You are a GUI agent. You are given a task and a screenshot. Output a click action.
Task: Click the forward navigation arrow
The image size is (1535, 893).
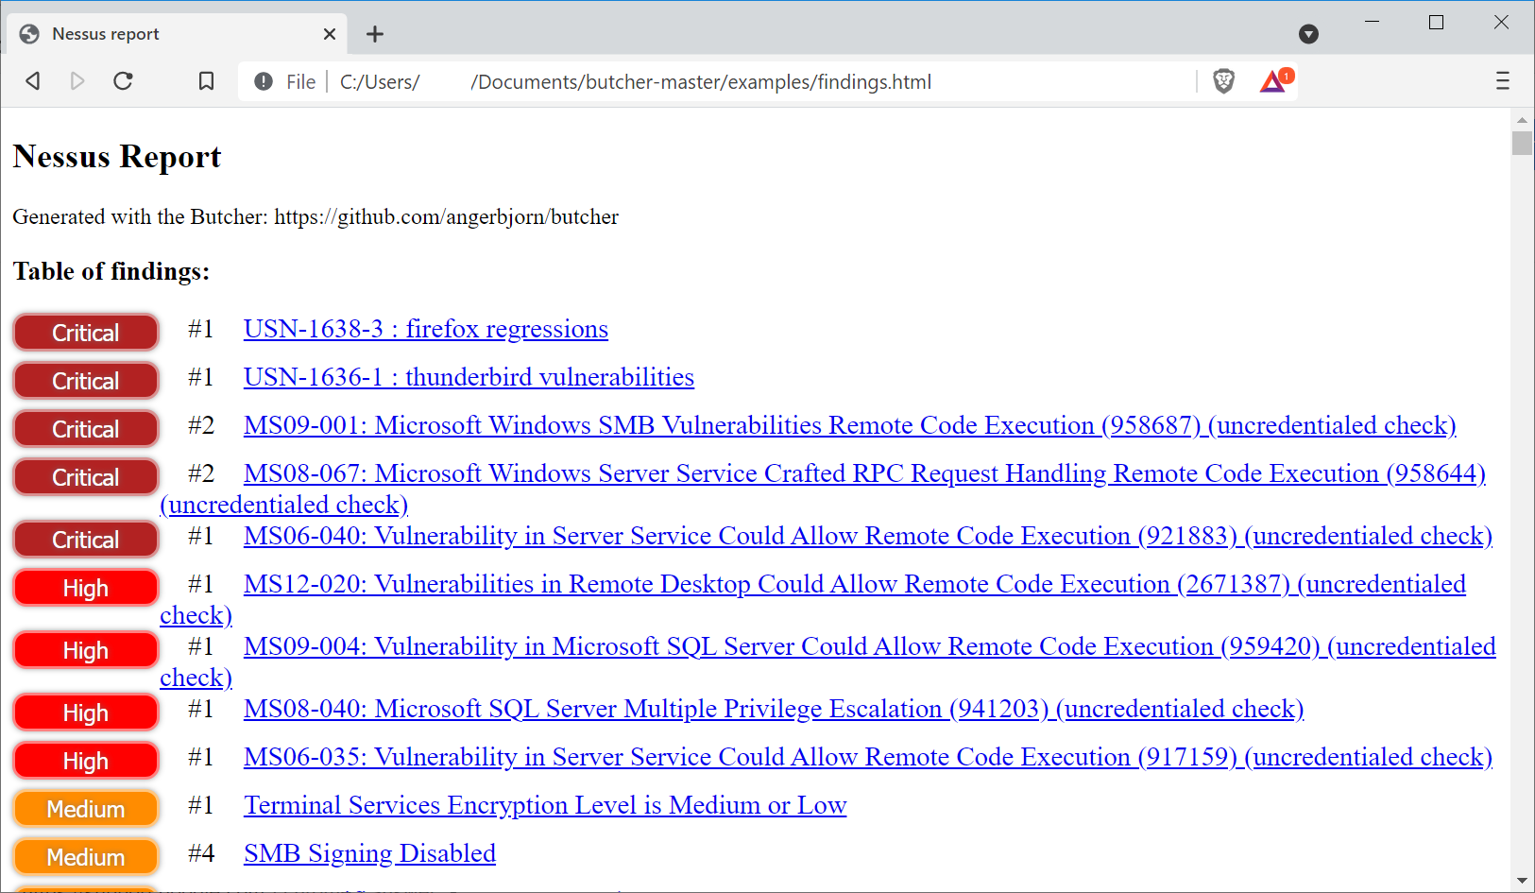77,81
